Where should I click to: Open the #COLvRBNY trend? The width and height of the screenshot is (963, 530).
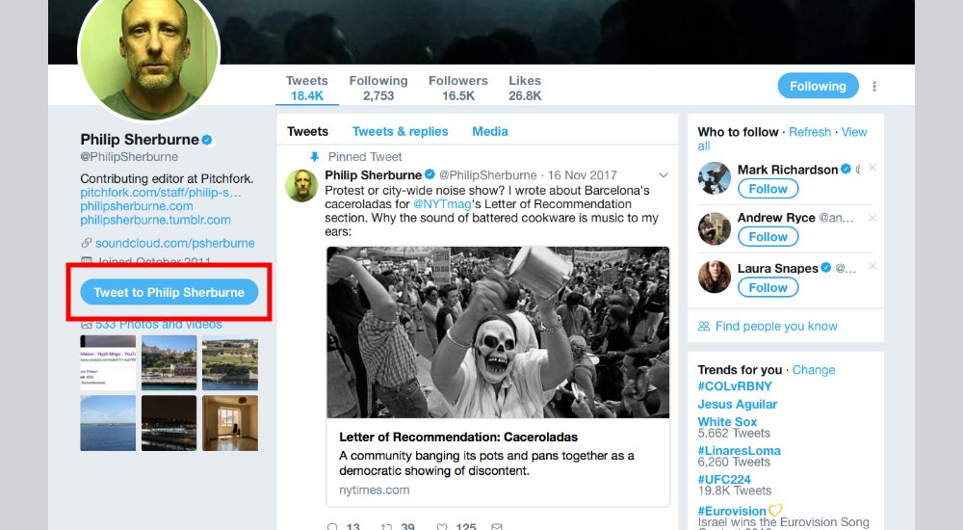tap(735, 386)
